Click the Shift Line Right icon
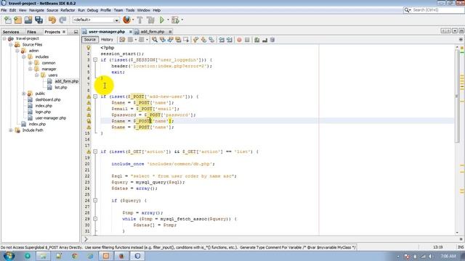Screen dimensions: 465x261 [x=230, y=40]
